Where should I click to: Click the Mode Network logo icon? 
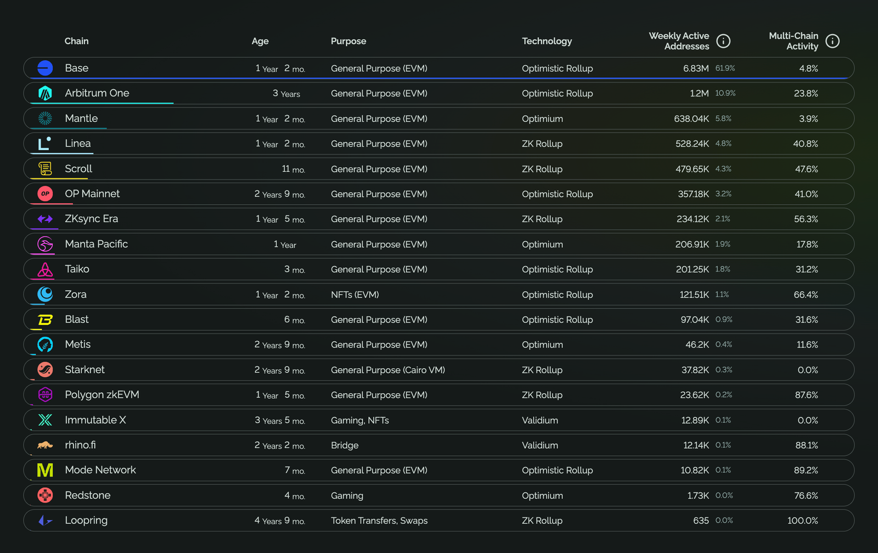point(45,470)
